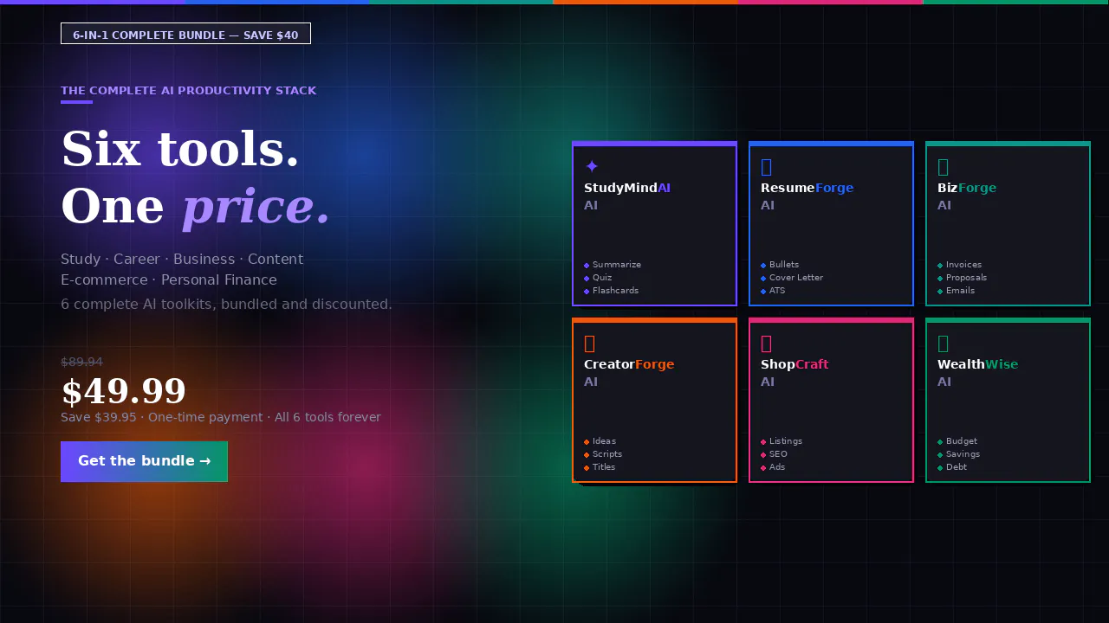Viewport: 1109px width, 623px height.
Task: Open the CreatorForge card title
Action: (629, 364)
